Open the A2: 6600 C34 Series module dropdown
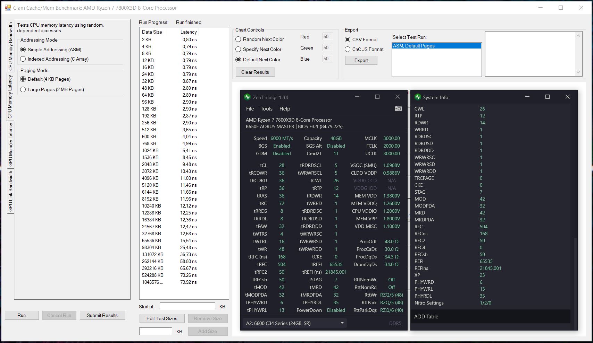Image resolution: width=593 pixels, height=343 pixels. point(294,323)
